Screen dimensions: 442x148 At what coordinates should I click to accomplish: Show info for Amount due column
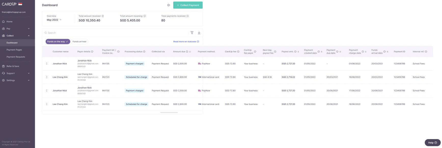tap(187, 51)
